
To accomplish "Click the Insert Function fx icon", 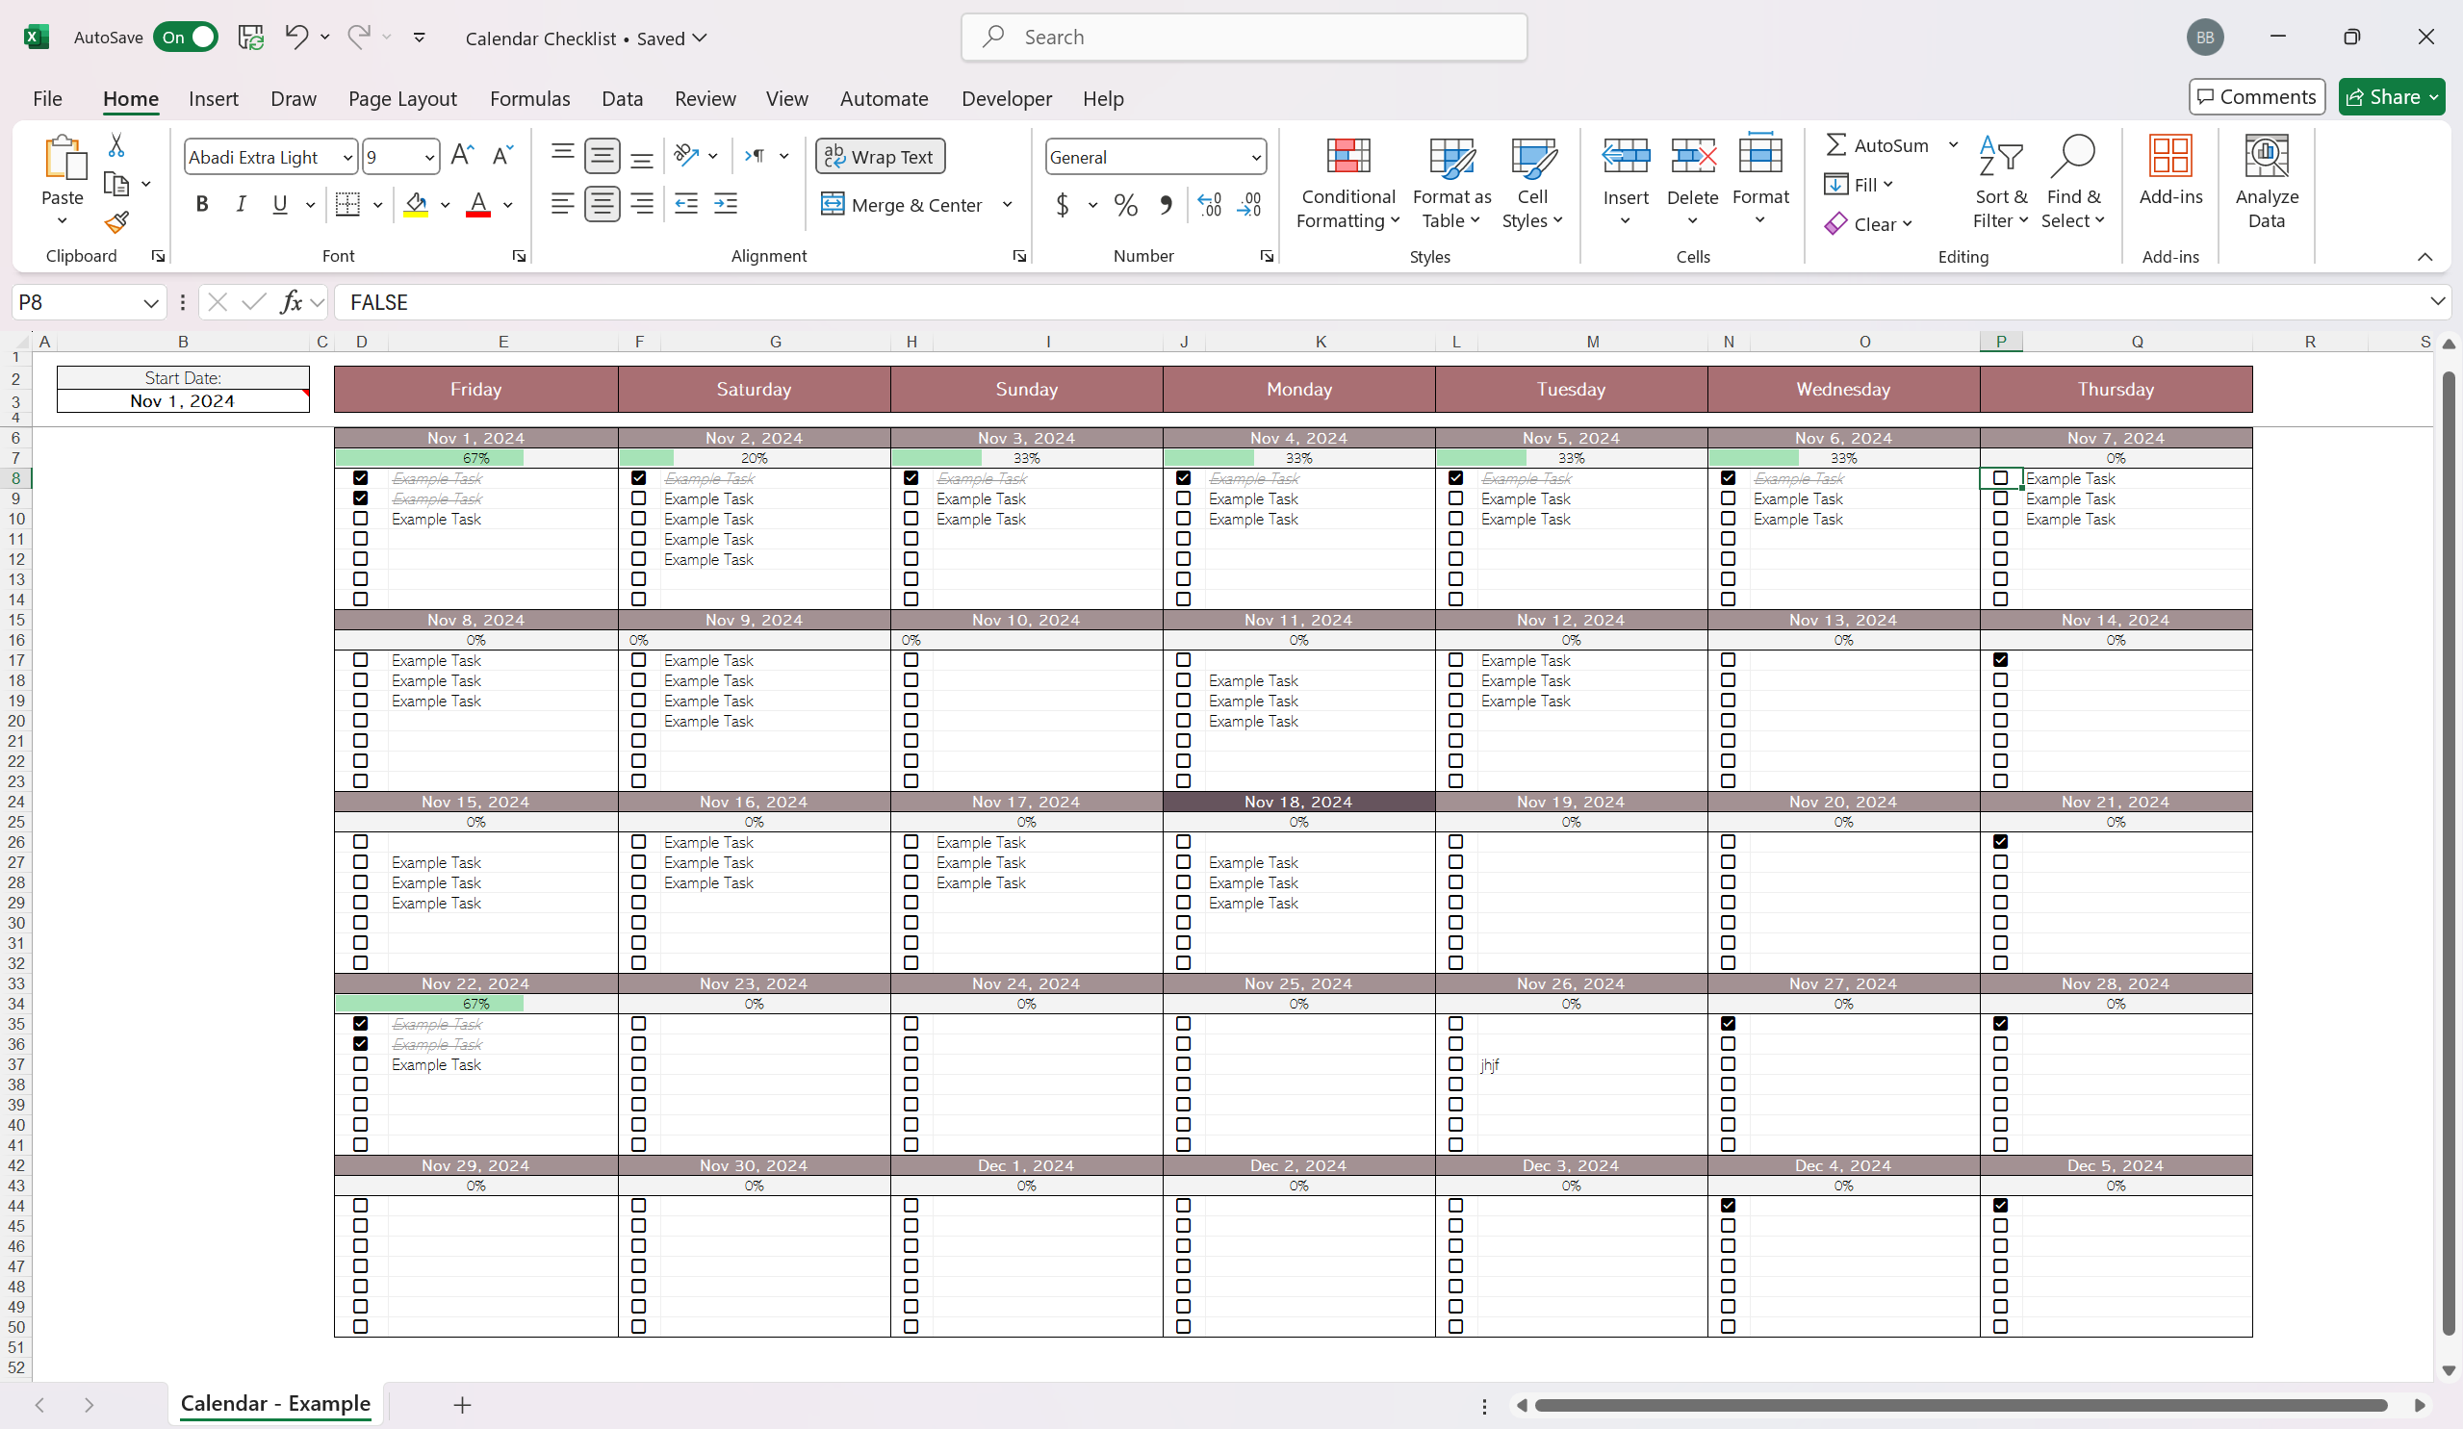I will (x=291, y=302).
